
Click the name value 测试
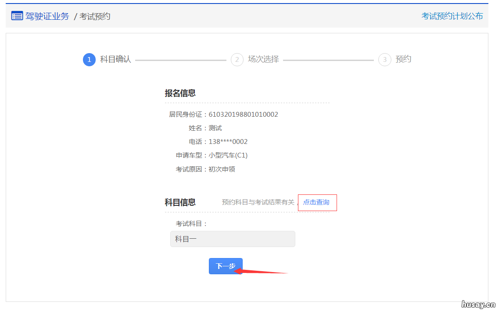click(216, 128)
